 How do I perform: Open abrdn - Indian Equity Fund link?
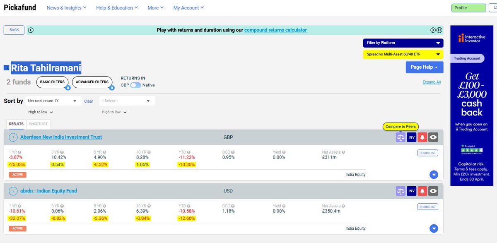[48, 191]
